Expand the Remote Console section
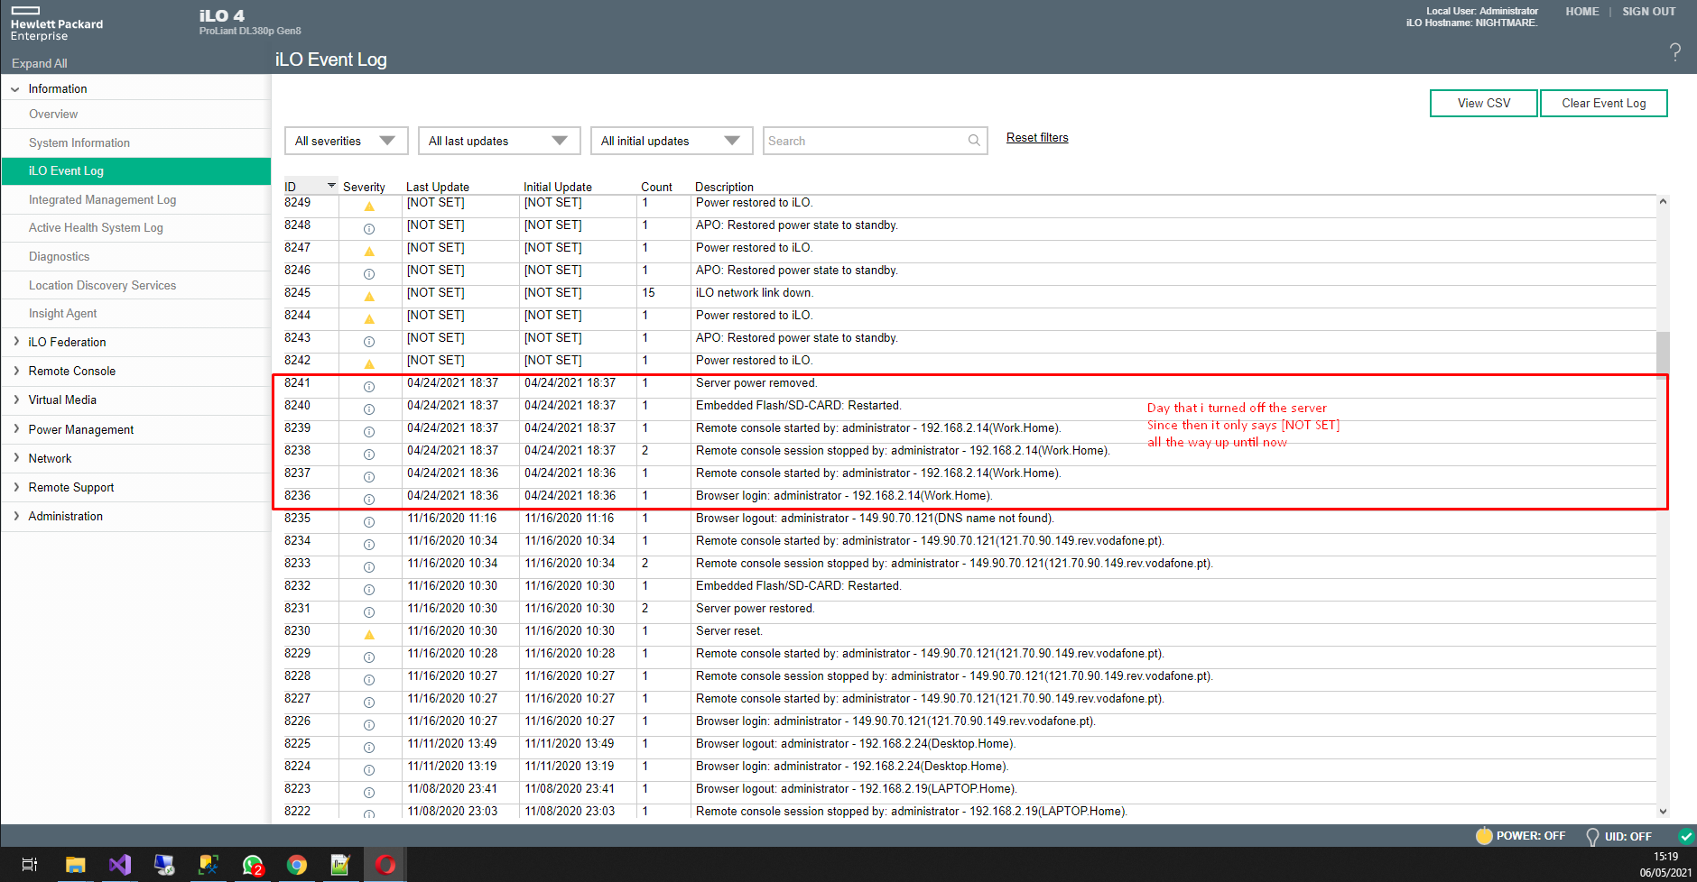This screenshot has height=882, width=1697. (x=16, y=371)
